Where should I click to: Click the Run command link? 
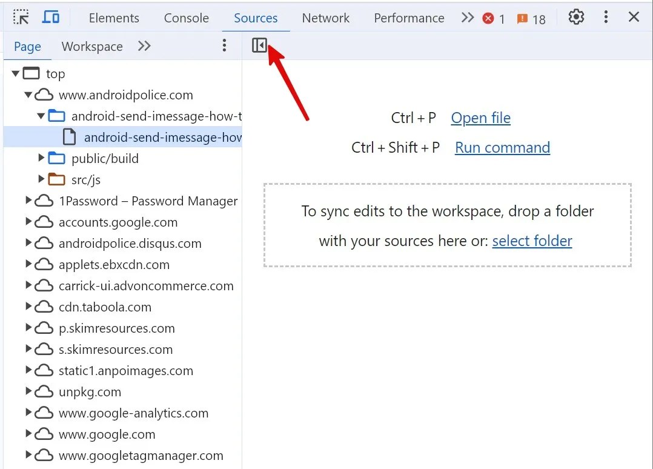point(502,147)
